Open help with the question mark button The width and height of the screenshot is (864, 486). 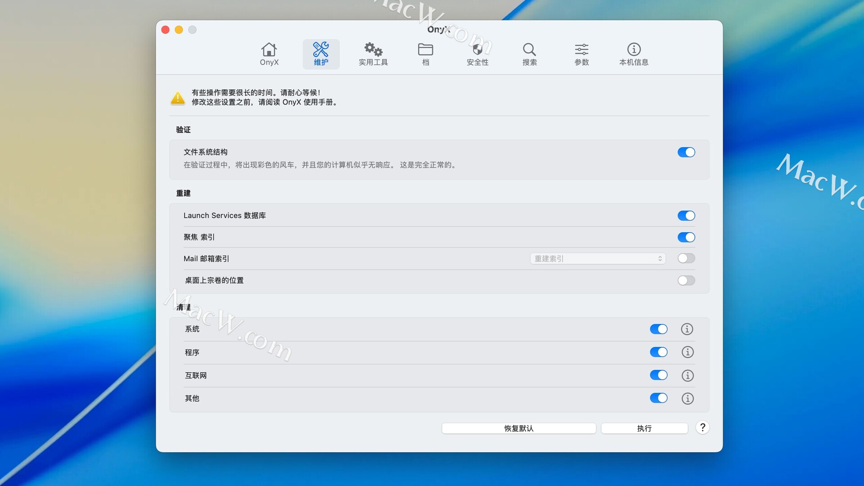coord(702,427)
